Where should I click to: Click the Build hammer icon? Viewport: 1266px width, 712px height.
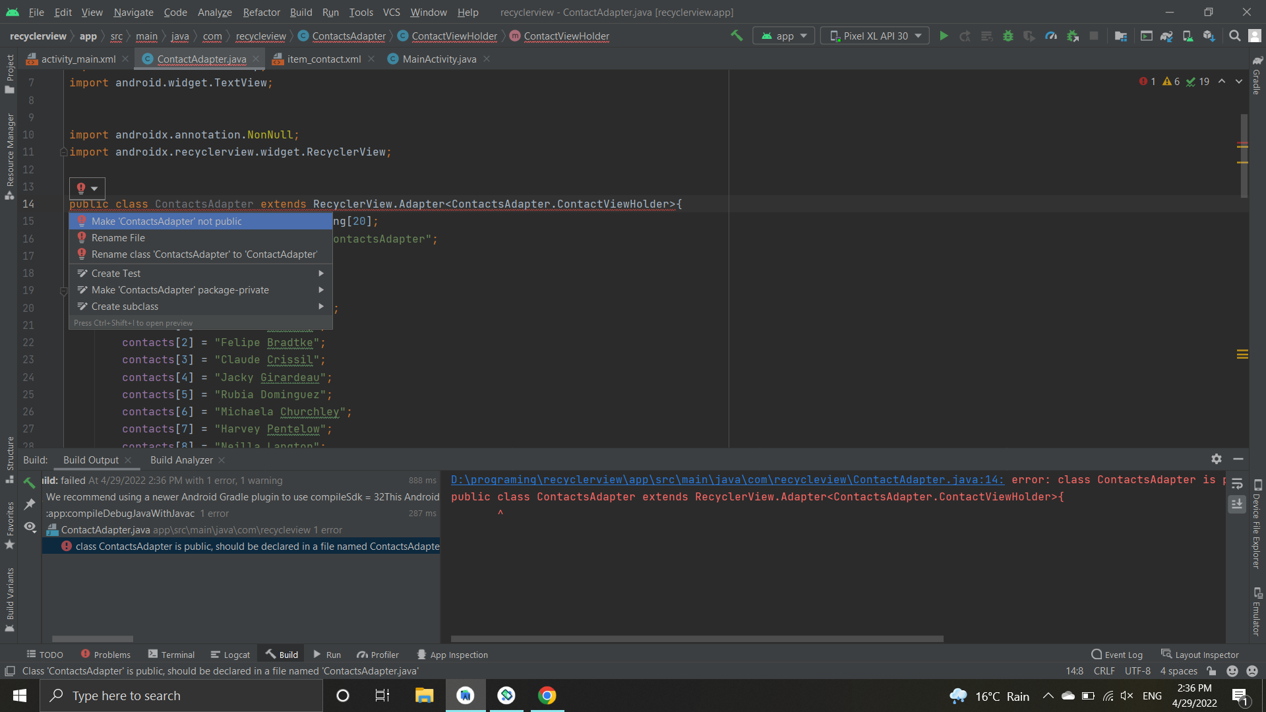point(736,36)
